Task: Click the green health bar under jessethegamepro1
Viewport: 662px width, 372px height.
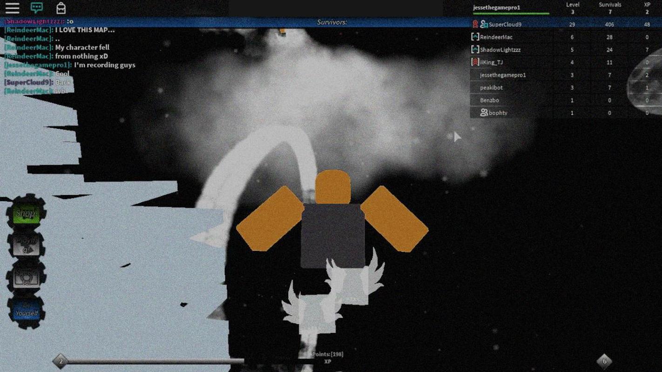Action: pyautogui.click(x=511, y=13)
